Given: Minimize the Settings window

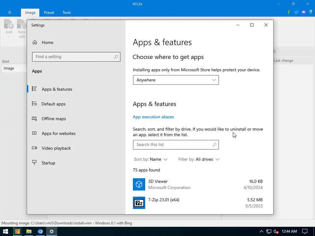Looking at the screenshot, I should (x=238, y=25).
